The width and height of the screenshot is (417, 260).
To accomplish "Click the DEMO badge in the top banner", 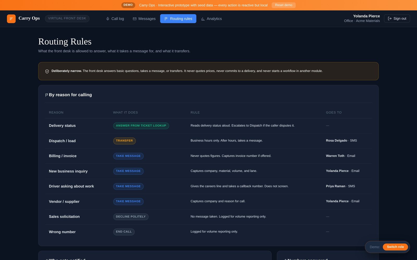I will [128, 5].
